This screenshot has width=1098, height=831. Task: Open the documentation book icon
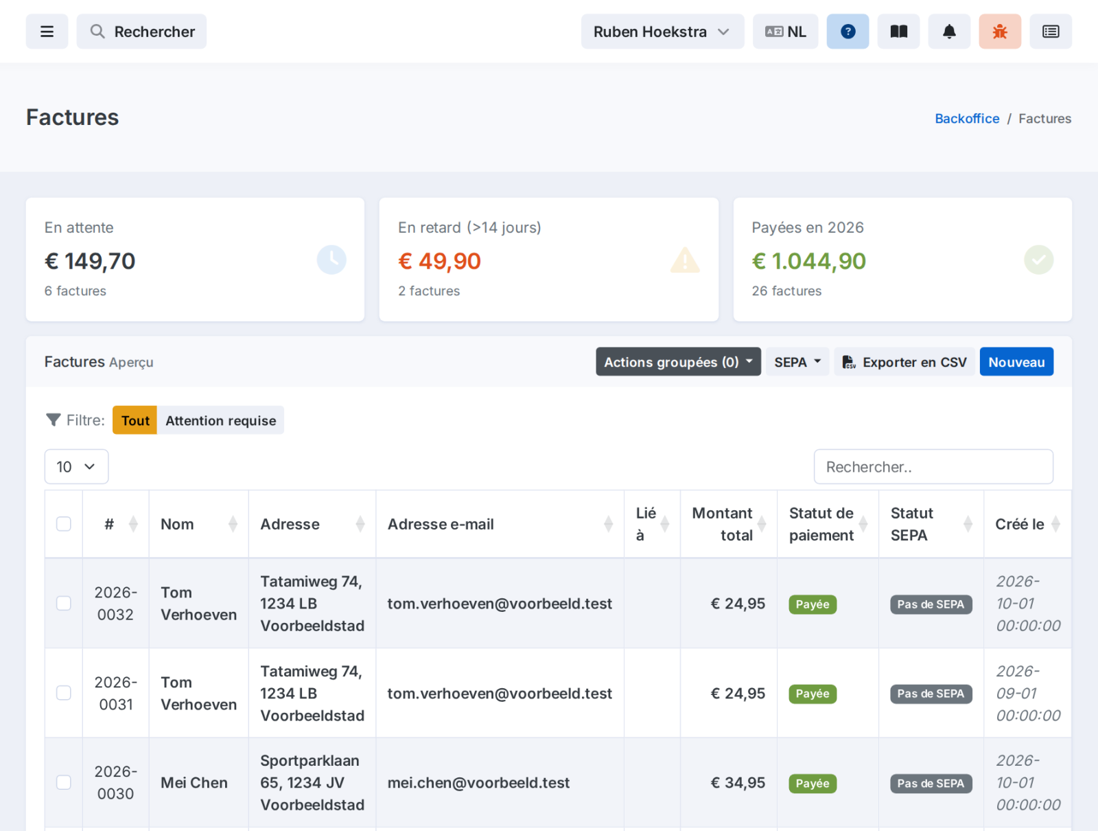point(899,32)
